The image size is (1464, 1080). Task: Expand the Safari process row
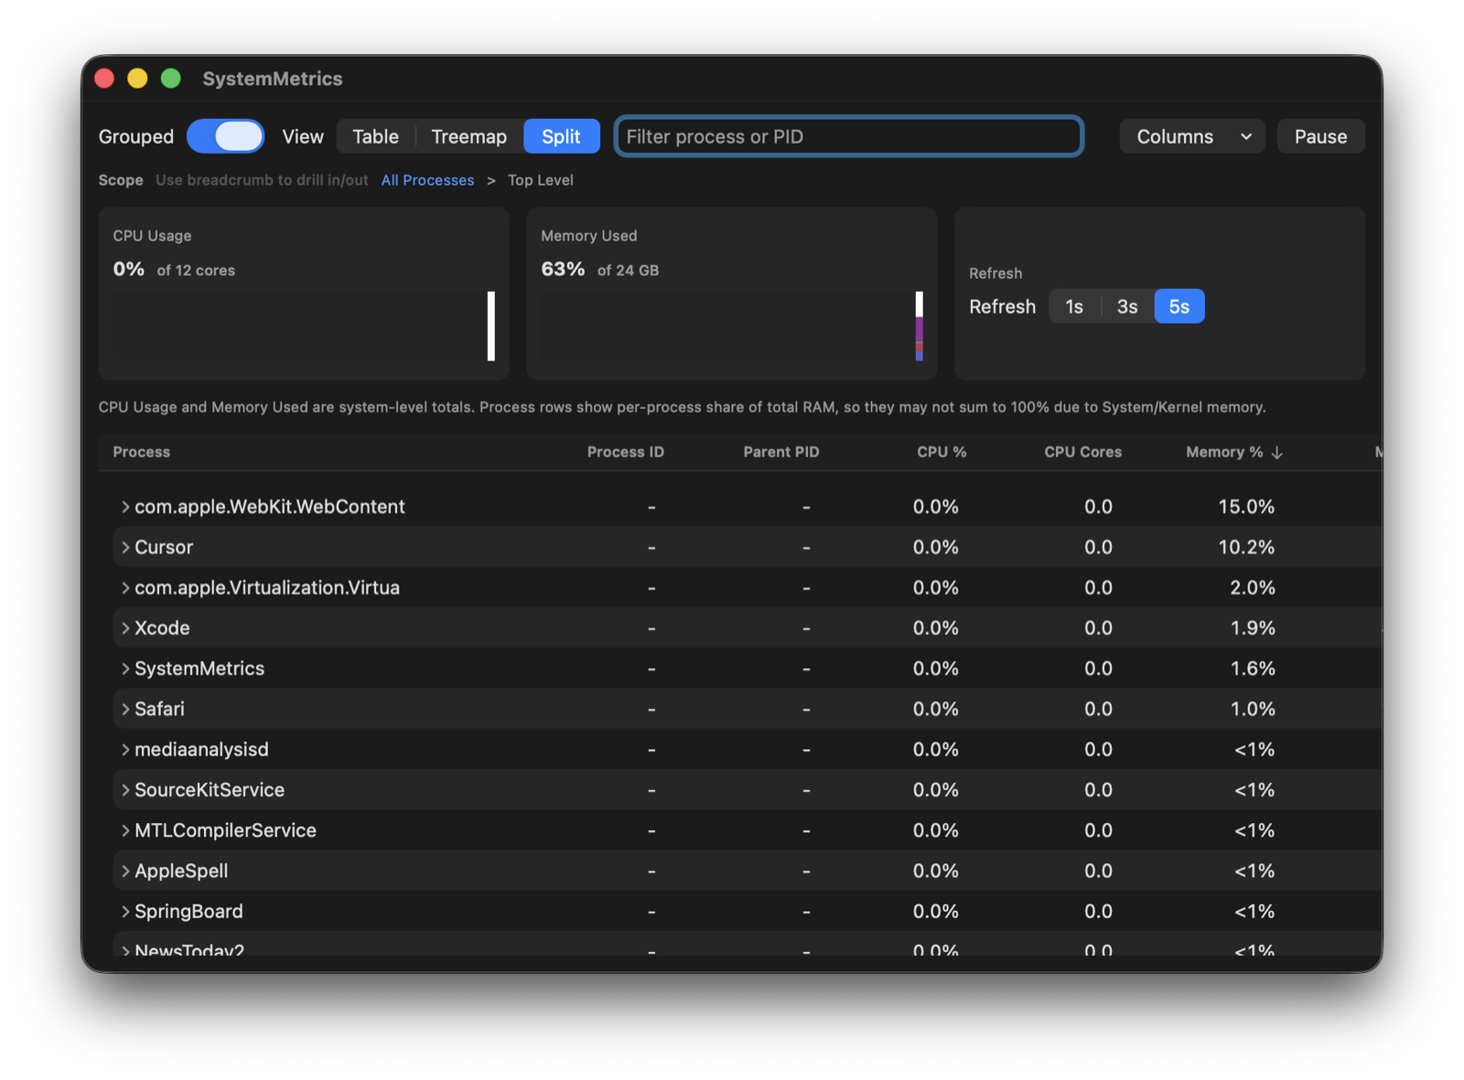click(x=124, y=709)
